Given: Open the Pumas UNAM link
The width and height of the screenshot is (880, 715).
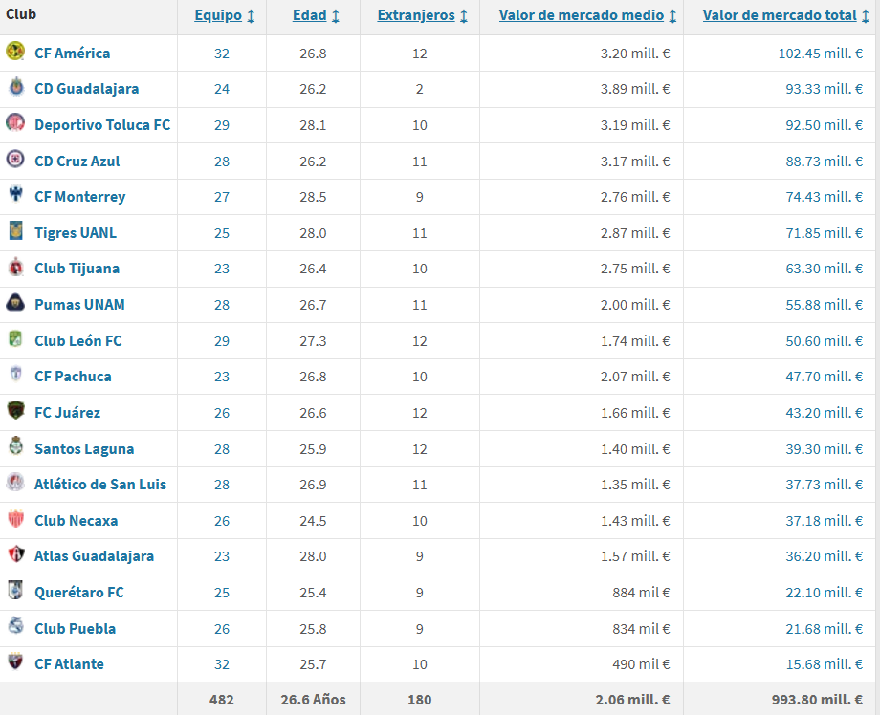Looking at the screenshot, I should [x=79, y=305].
